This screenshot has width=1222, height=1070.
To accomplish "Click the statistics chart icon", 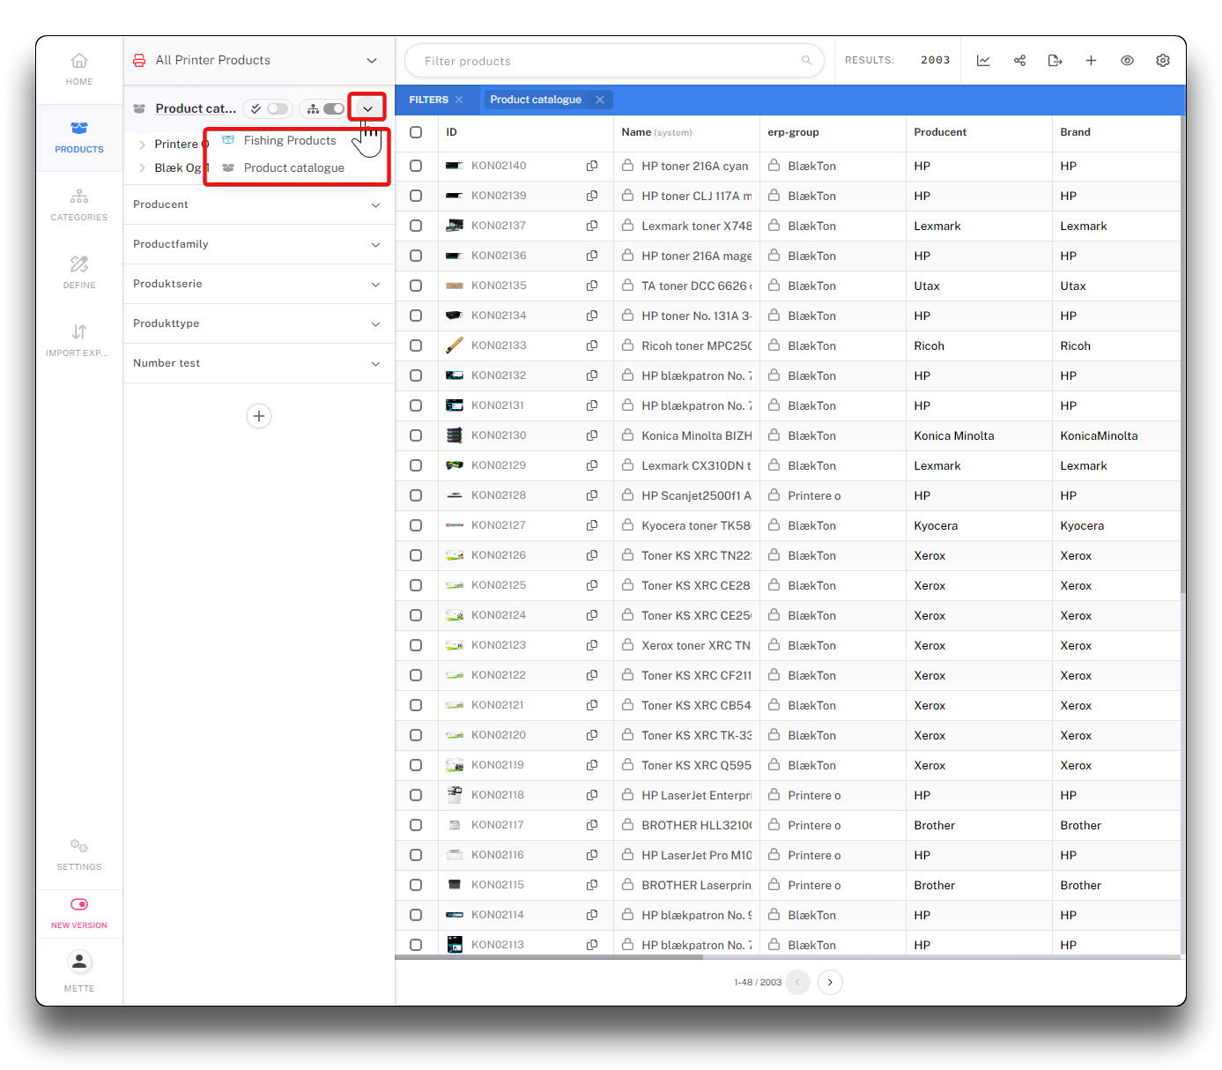I will pos(983,61).
